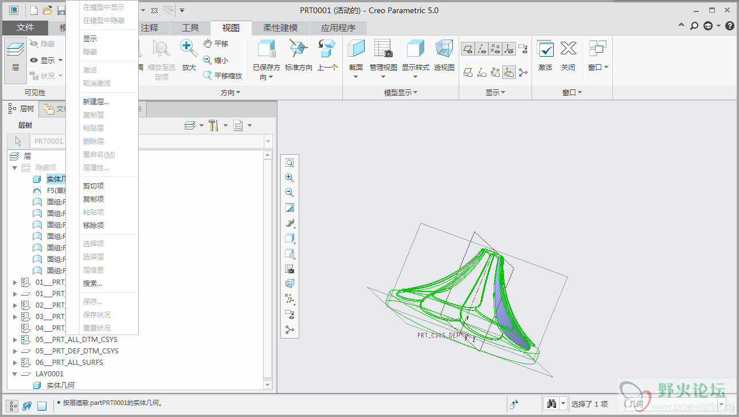Open the 截面 section dropdown

coord(356,76)
